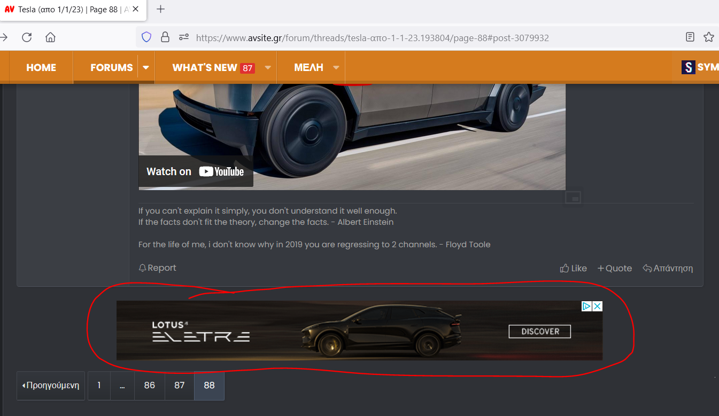
Task: Like the post
Action: 573,268
